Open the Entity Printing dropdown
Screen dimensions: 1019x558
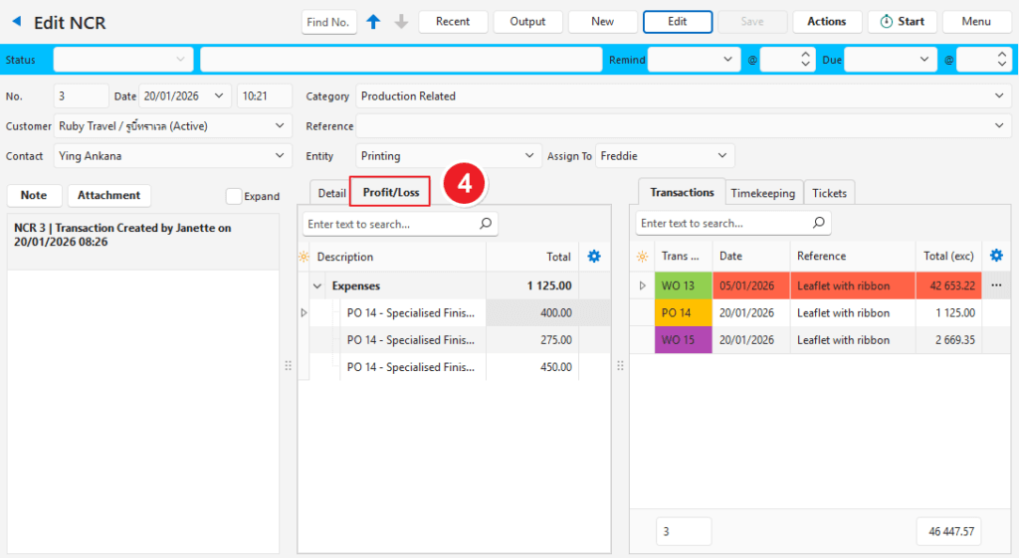528,156
